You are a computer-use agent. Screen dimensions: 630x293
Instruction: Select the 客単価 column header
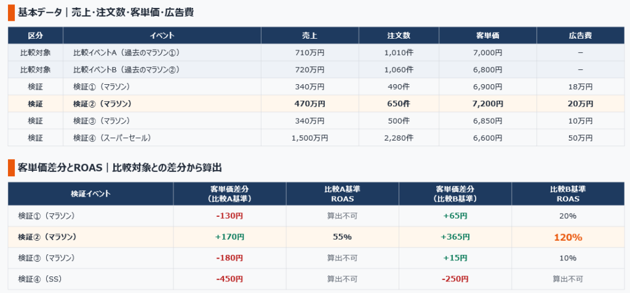[488, 36]
